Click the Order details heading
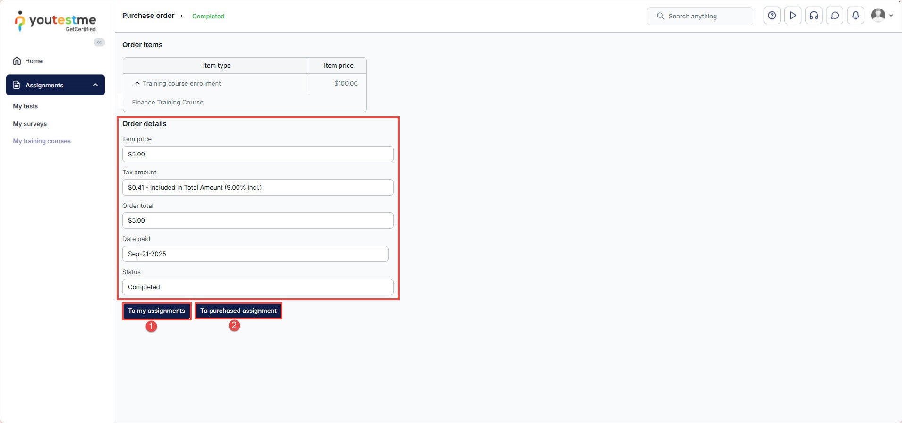 click(145, 124)
